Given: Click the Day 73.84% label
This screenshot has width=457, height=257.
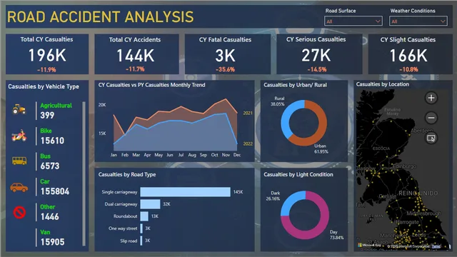Looking at the screenshot, I should click(336, 235).
